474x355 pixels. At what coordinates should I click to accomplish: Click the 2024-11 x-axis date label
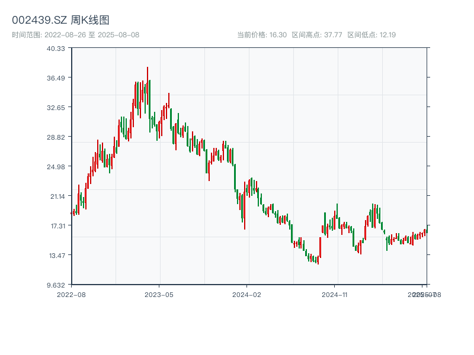(x=335, y=294)
